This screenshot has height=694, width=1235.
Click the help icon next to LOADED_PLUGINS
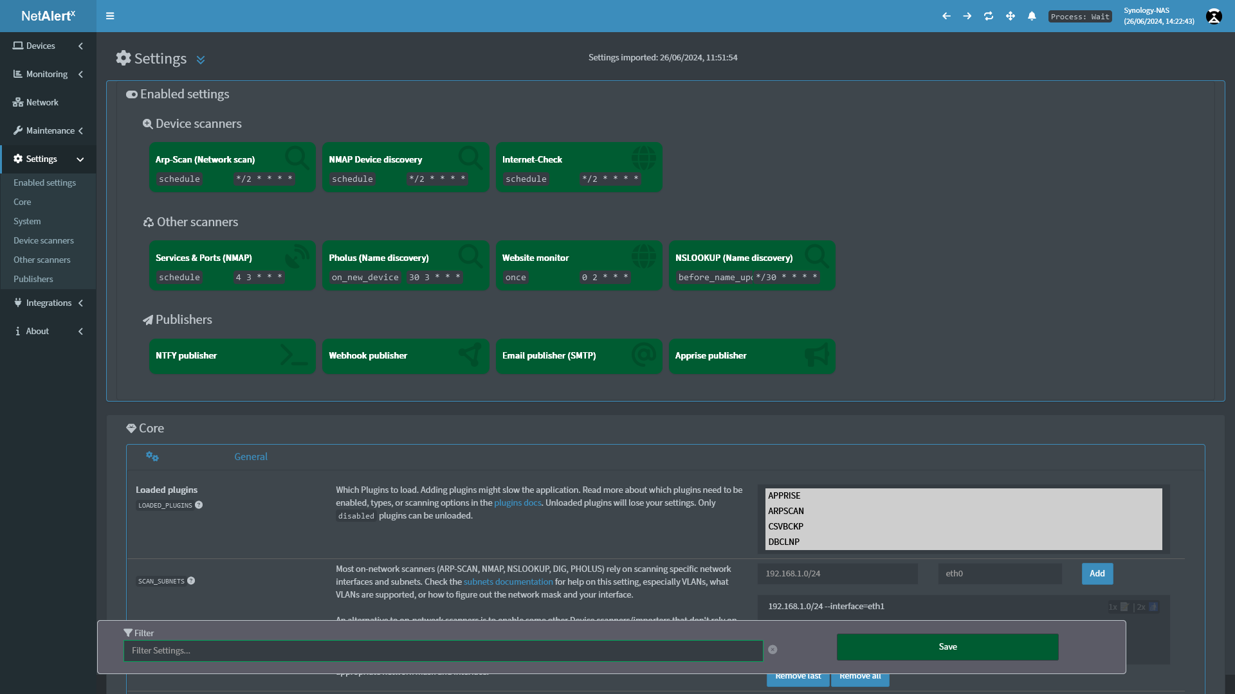(x=199, y=505)
